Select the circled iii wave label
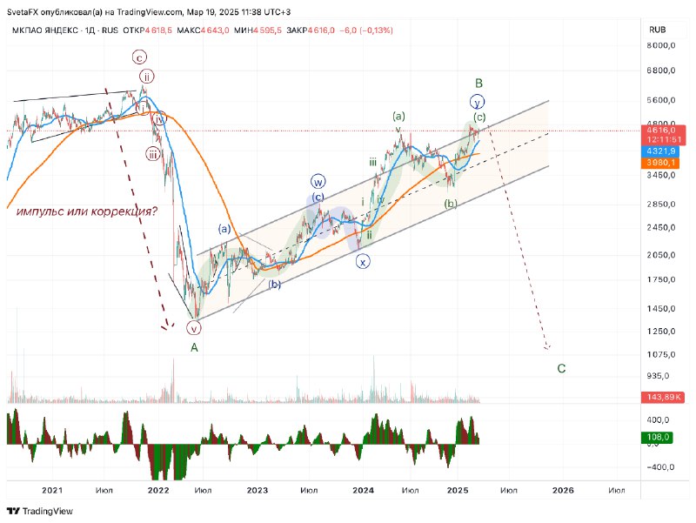Screen dimensions: 696x523 [x=153, y=155]
